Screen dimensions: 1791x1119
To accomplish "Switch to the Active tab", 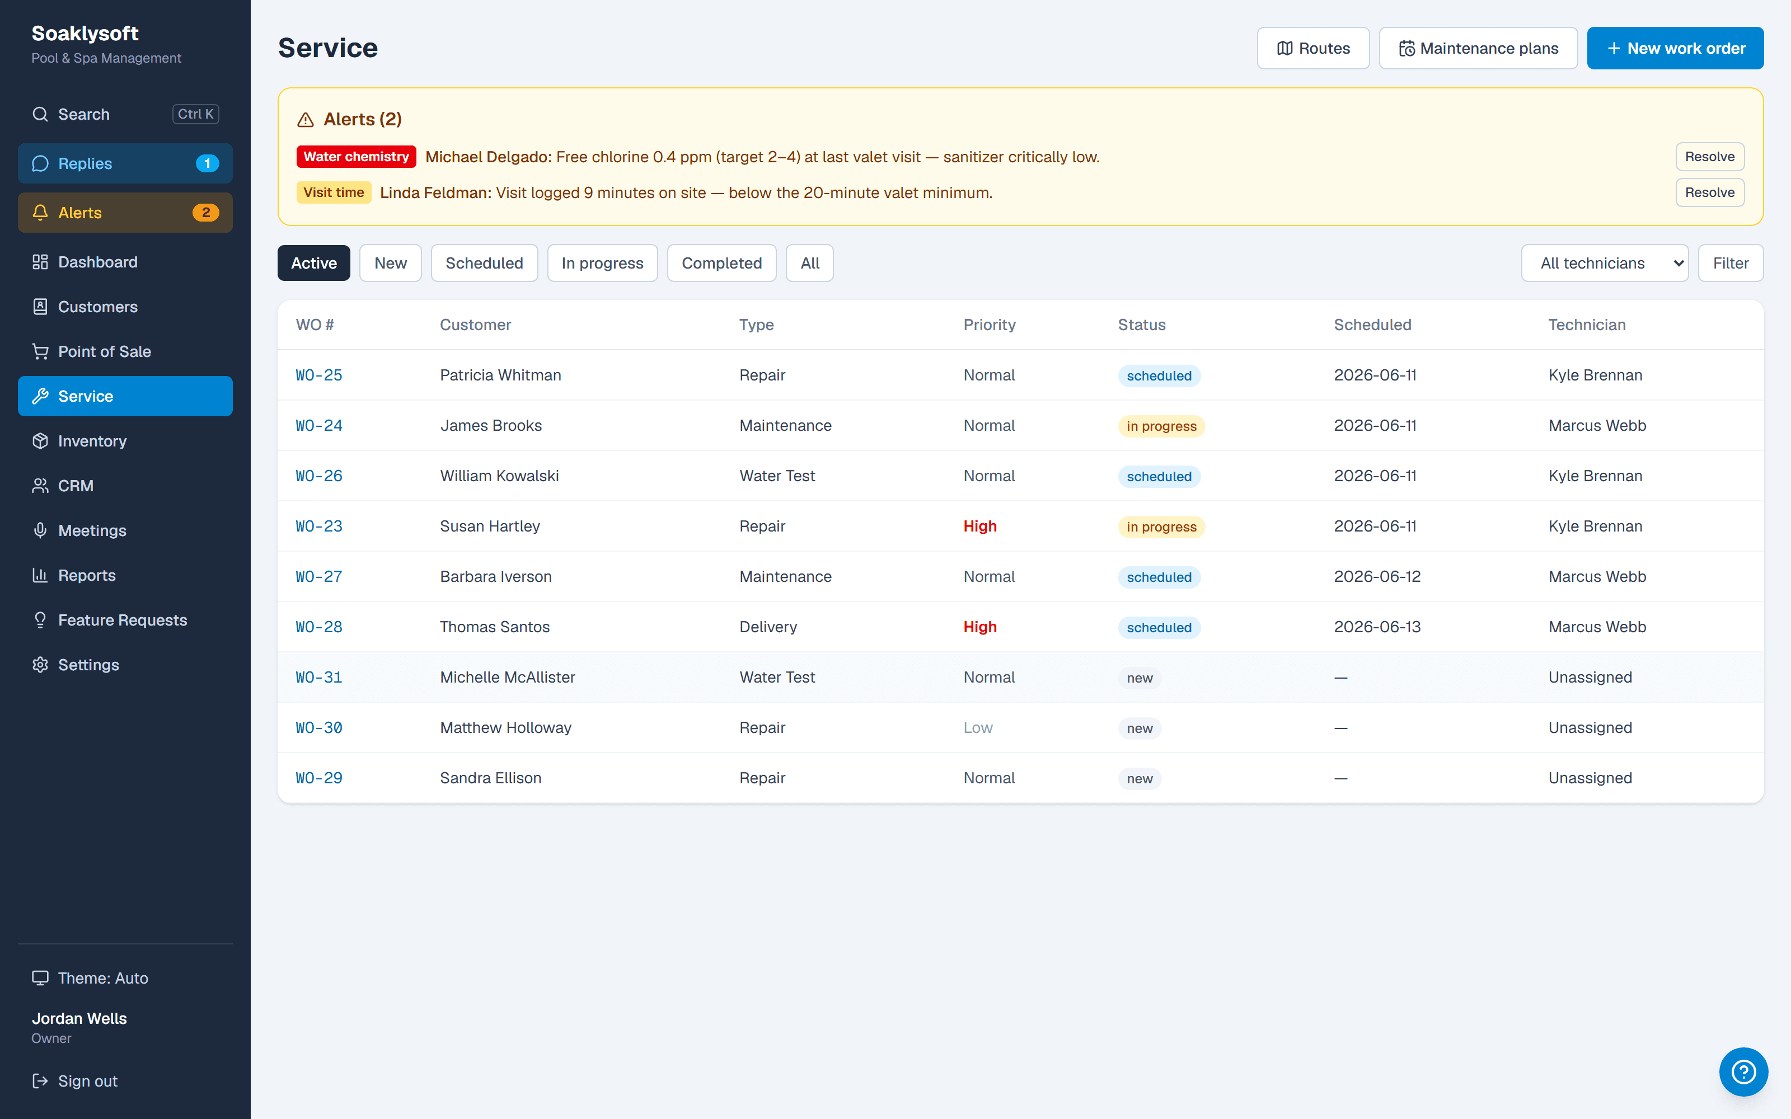I will [314, 263].
